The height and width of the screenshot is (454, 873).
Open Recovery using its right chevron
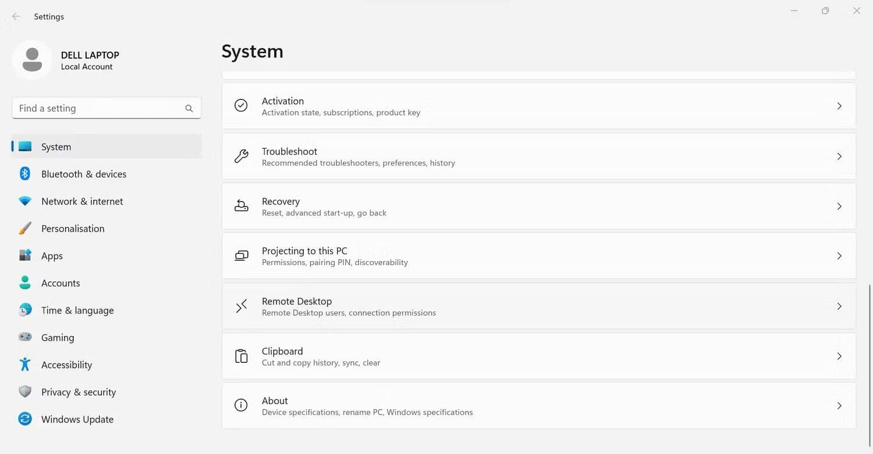pyautogui.click(x=839, y=206)
